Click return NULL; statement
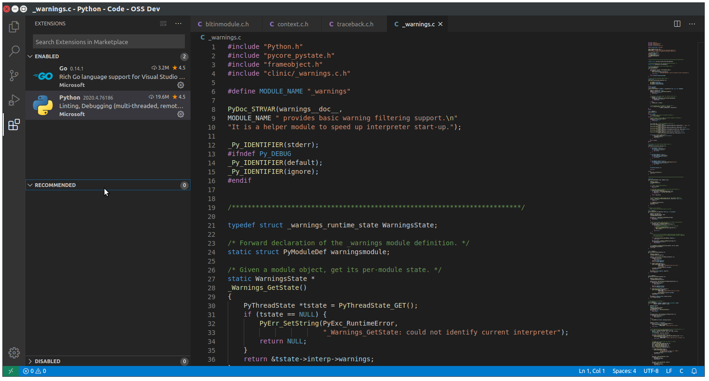Screen dimensions: 709x381 pos(283,342)
